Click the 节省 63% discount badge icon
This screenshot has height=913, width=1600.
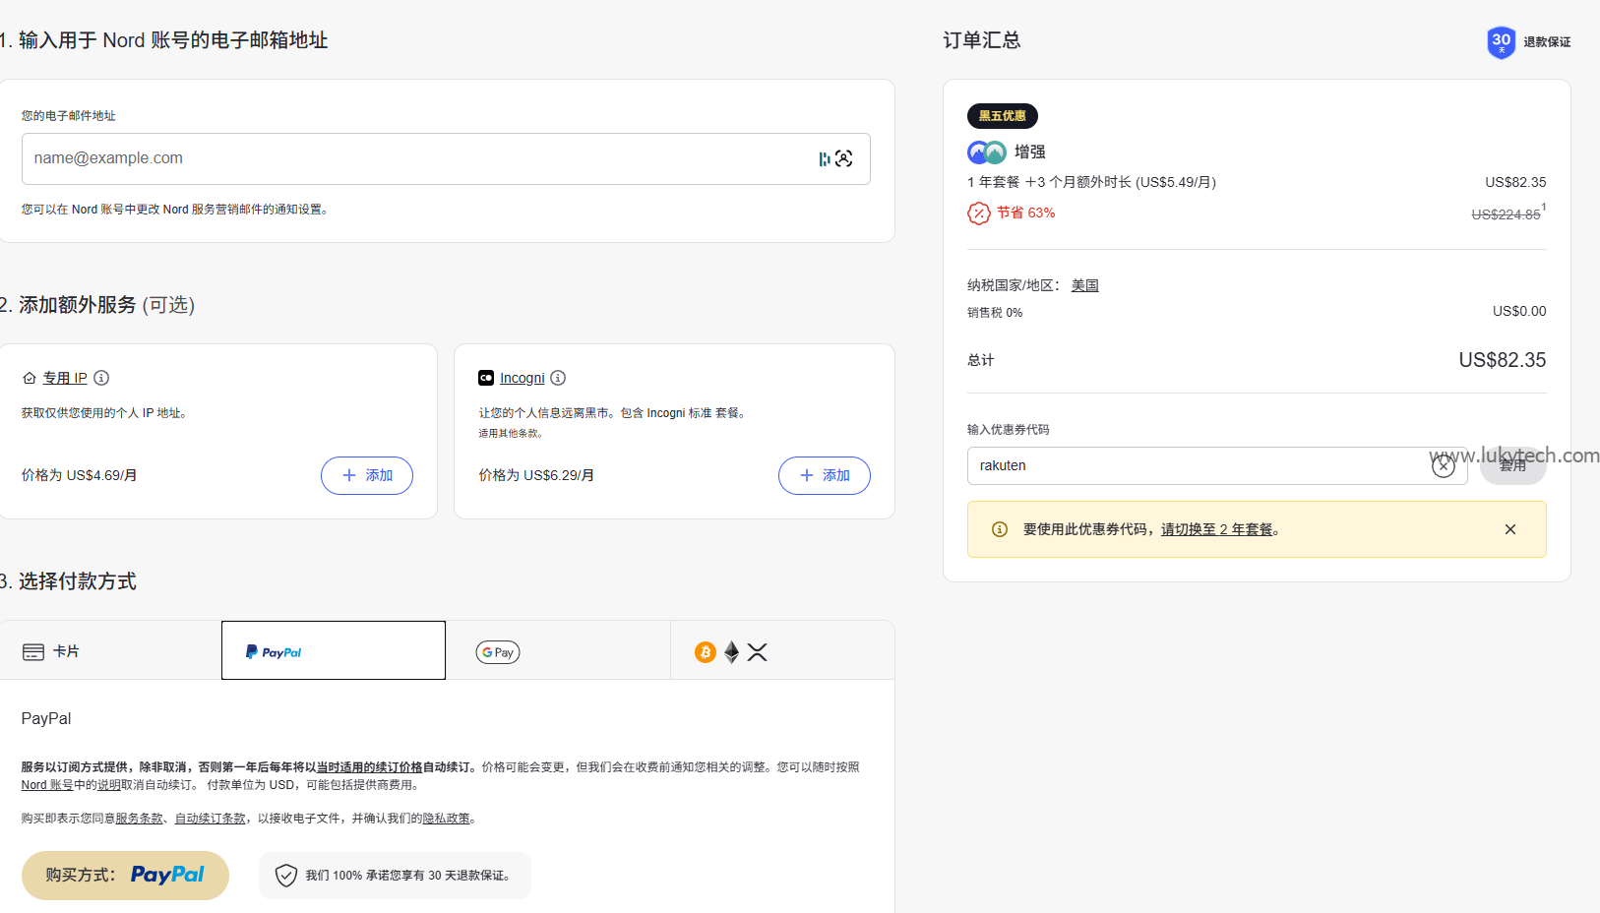[979, 213]
